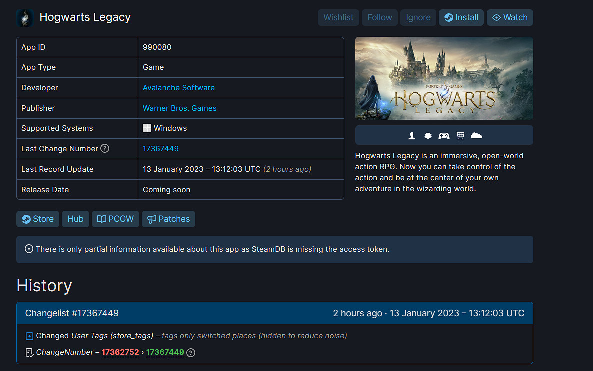
Task: Click the blue square icon before Changed User Tags
Action: coord(29,336)
